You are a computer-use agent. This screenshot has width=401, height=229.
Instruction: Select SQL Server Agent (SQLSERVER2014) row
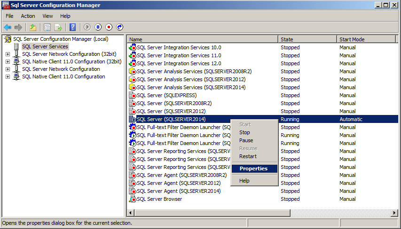(x=262, y=191)
